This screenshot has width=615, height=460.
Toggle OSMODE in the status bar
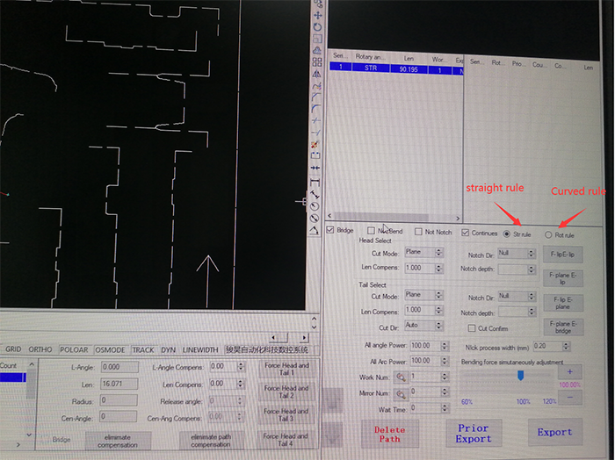[110, 350]
